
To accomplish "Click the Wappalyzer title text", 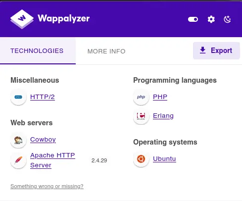I will [63, 19].
